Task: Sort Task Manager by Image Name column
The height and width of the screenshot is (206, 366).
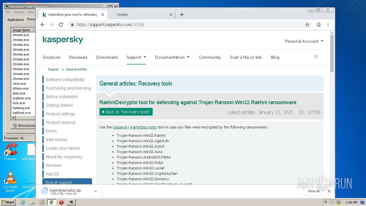Action: (x=23, y=30)
